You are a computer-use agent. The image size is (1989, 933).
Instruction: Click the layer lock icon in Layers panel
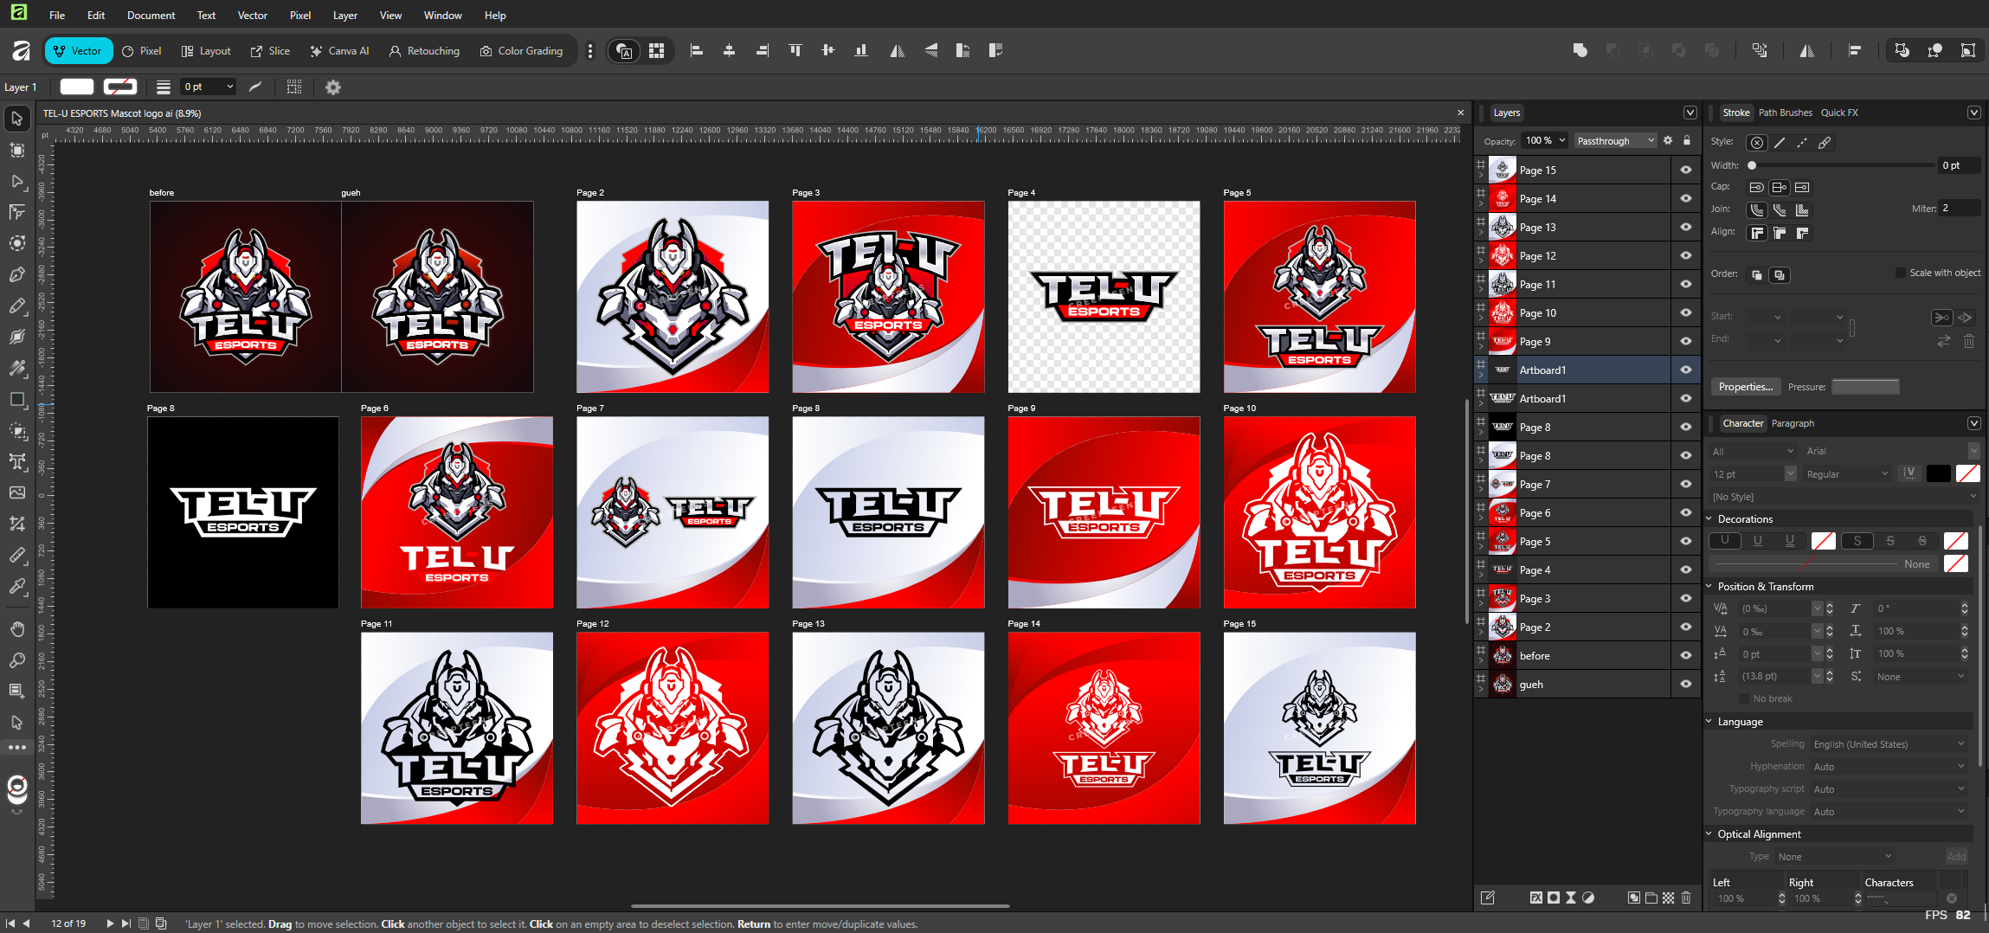(x=1687, y=140)
